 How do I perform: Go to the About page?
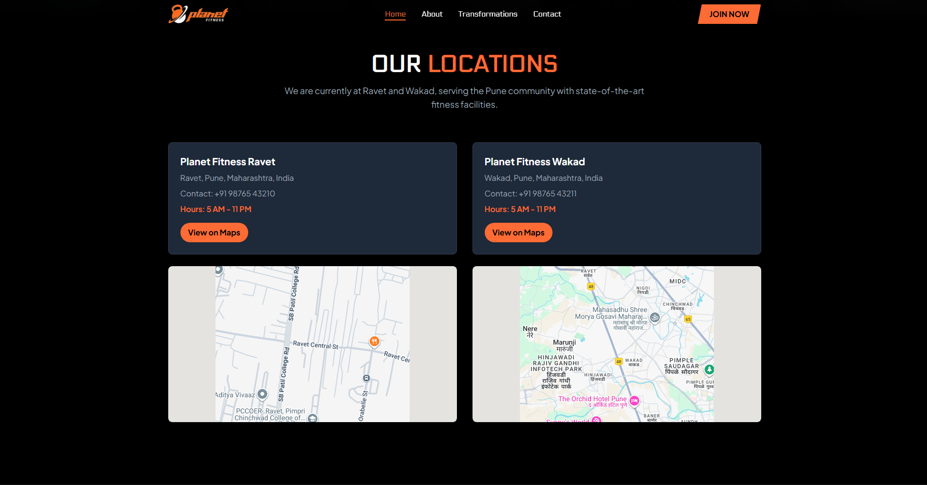432,14
